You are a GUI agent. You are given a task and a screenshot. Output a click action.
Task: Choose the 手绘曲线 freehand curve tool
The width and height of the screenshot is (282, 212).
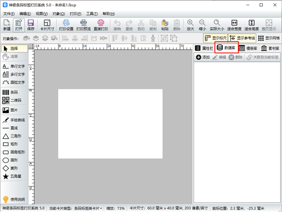click(14, 120)
